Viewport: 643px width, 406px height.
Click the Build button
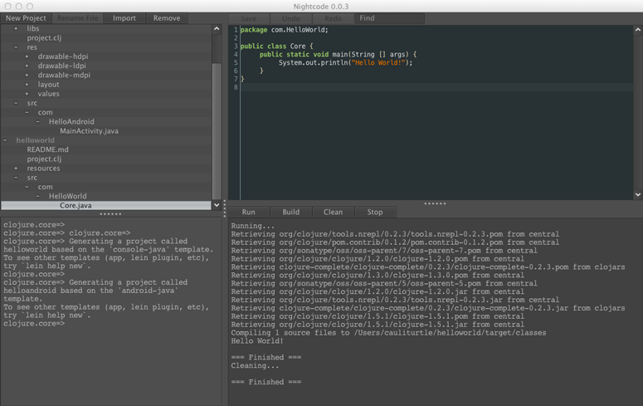290,212
